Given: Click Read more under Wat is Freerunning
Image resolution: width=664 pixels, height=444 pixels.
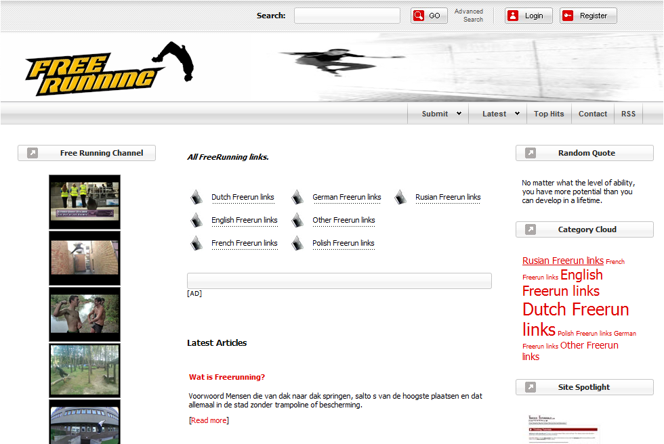Looking at the screenshot, I should (209, 420).
